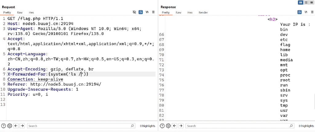Open help icon under Response pane
The width and height of the screenshot is (315, 132).
pyautogui.click(x=162, y=126)
